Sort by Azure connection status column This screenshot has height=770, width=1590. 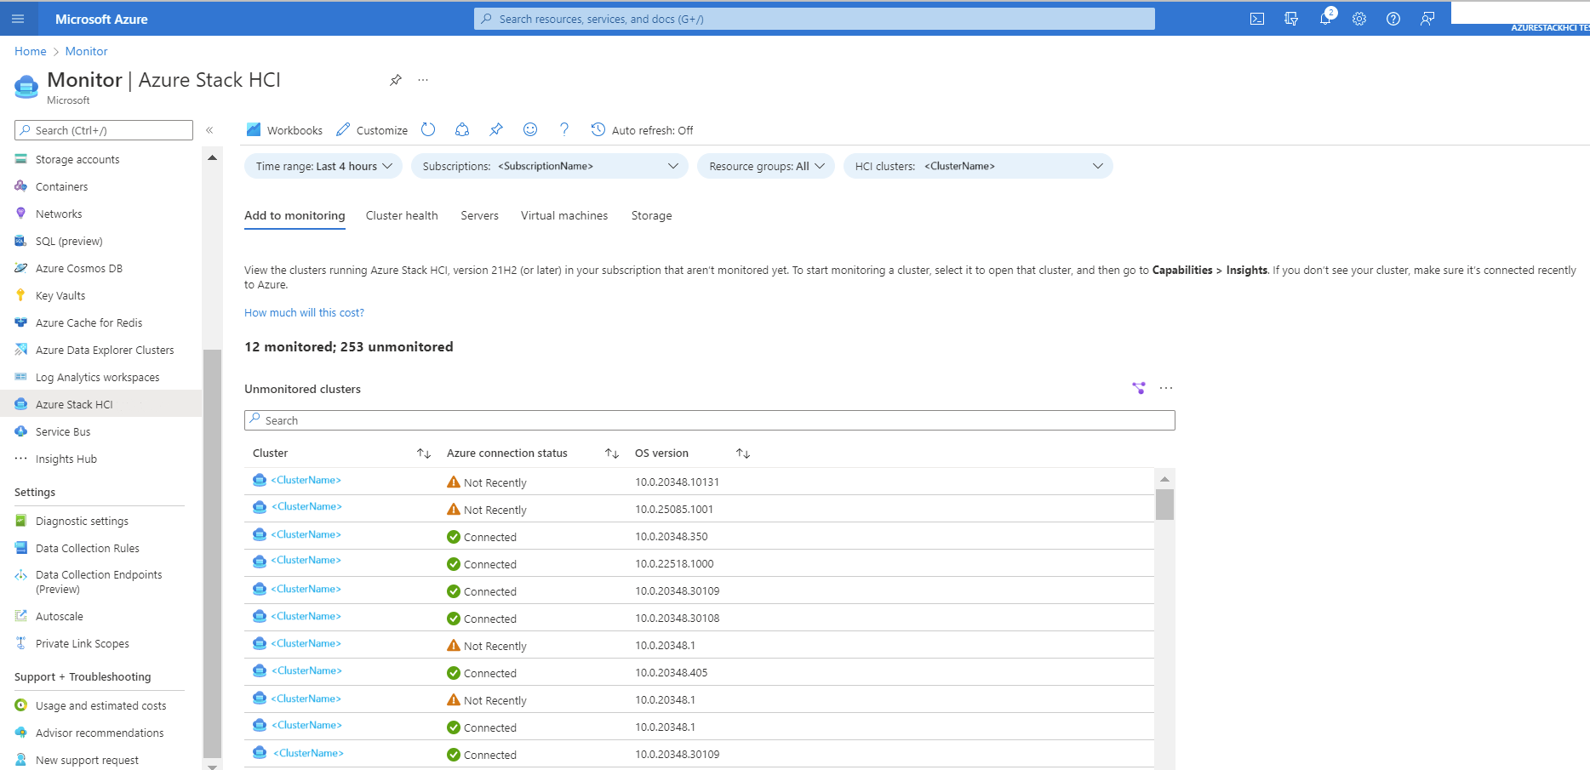[612, 453]
